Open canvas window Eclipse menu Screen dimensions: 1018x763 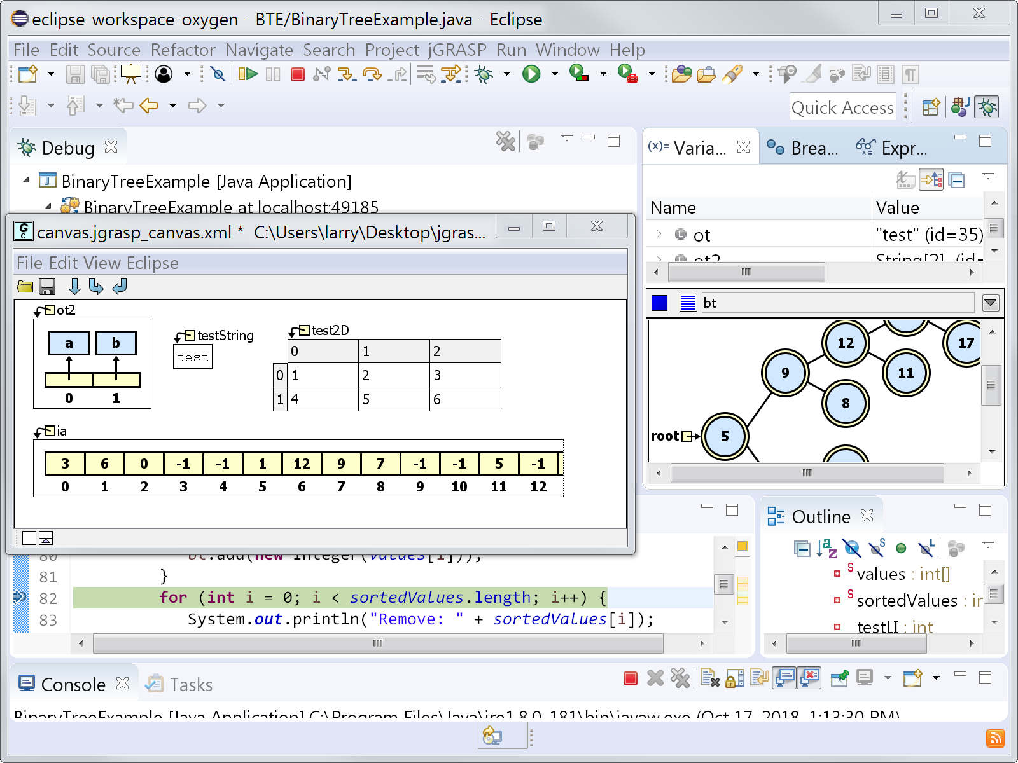click(152, 263)
